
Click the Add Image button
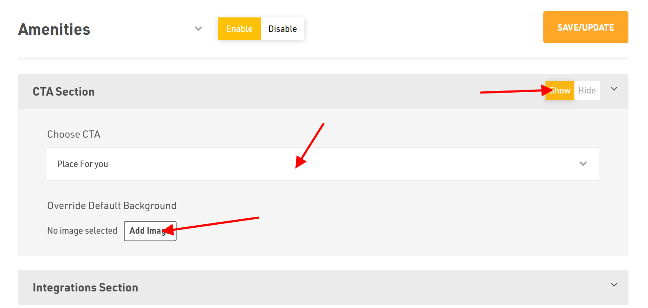(150, 231)
